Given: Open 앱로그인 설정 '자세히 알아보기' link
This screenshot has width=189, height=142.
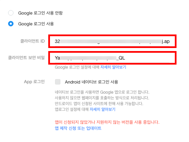Looking at the screenshot, I should (x=103, y=109).
